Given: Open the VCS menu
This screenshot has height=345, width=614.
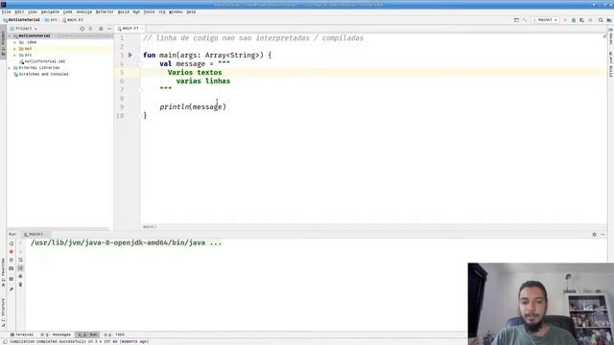Looking at the screenshot, I should (x=162, y=12).
